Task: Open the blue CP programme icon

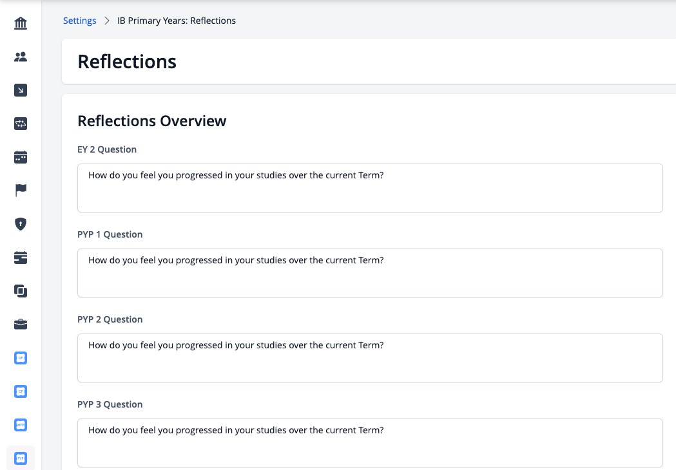Action: (21, 391)
